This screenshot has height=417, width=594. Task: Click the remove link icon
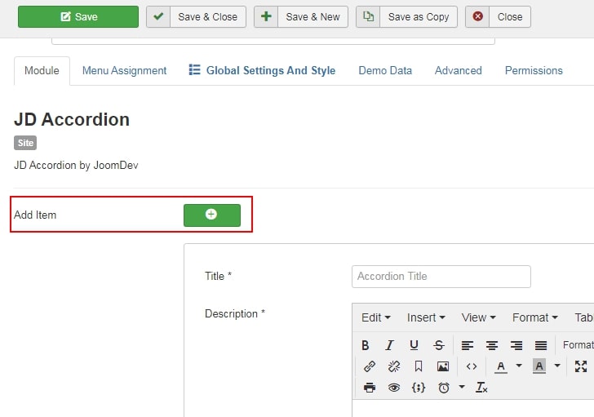pos(394,366)
